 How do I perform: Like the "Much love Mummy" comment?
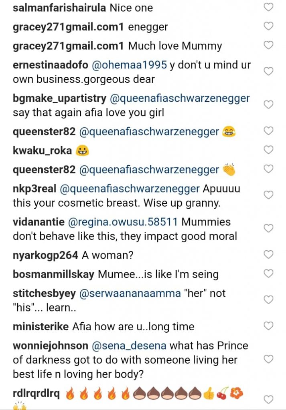tap(268, 45)
